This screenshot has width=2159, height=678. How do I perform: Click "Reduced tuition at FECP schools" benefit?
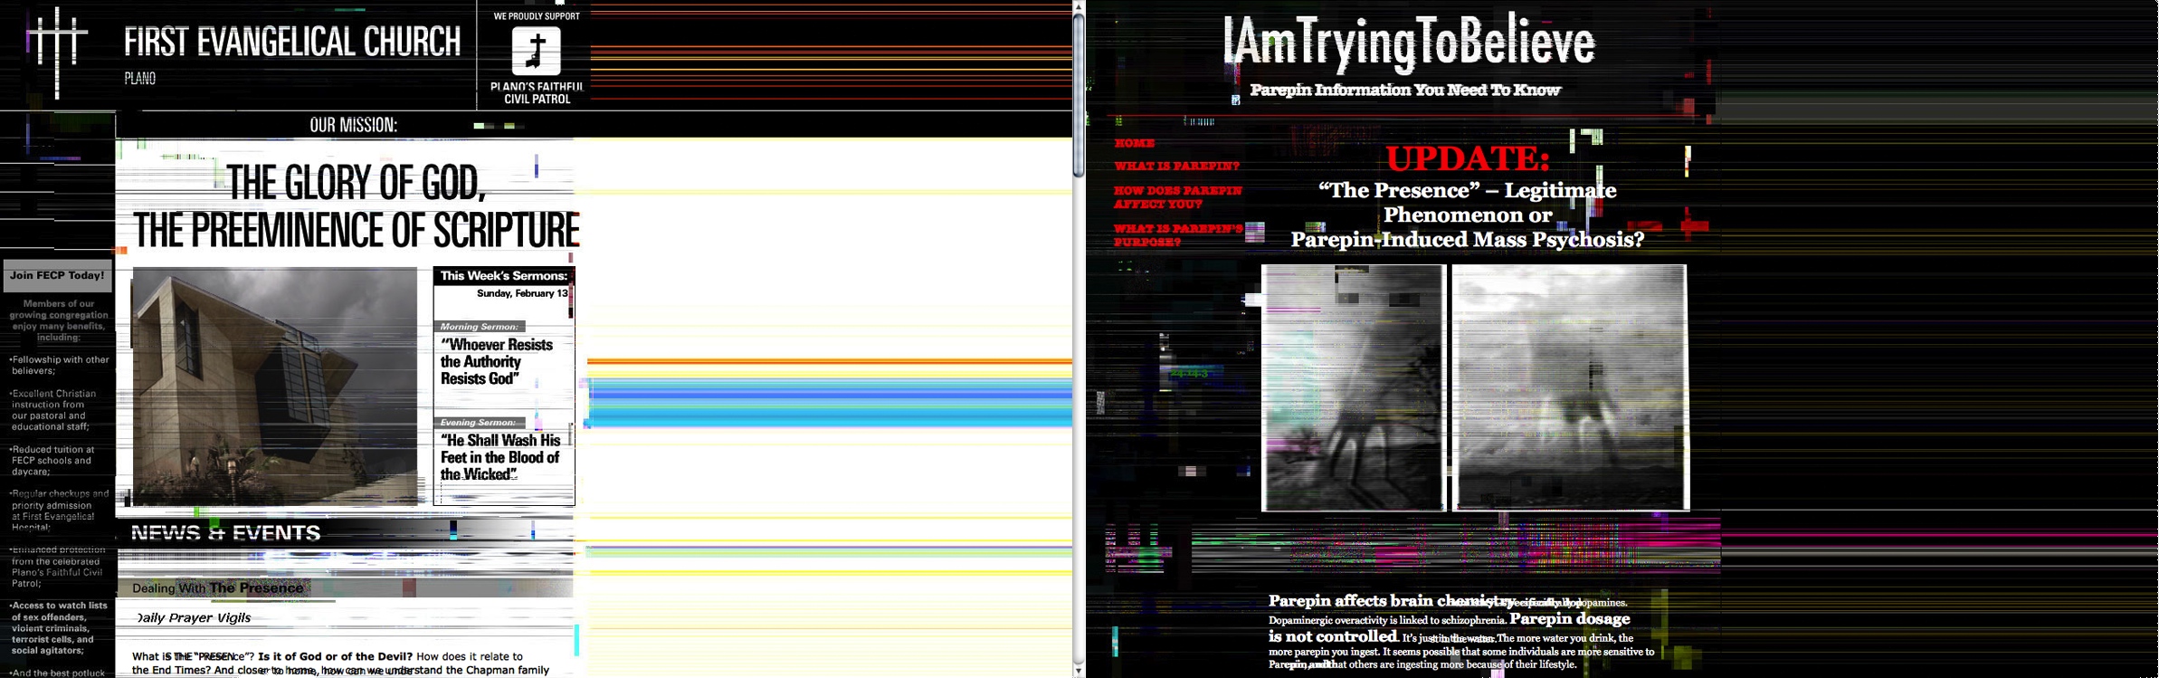[x=52, y=461]
